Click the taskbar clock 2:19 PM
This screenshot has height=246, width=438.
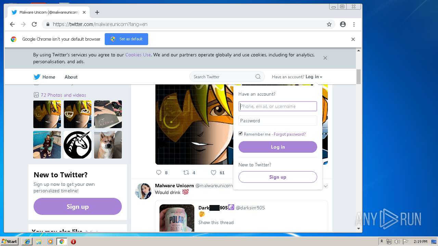pos(420,242)
